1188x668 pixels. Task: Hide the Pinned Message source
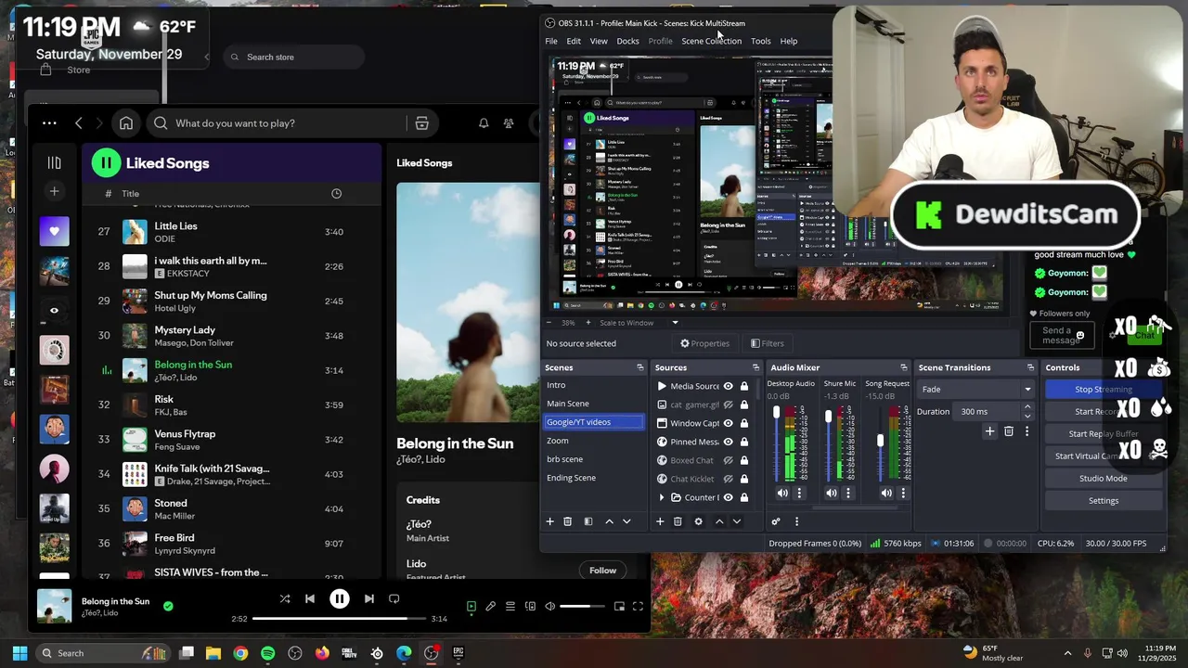[x=729, y=442]
